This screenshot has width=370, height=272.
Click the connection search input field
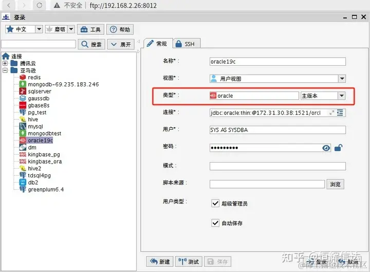click(x=39, y=44)
